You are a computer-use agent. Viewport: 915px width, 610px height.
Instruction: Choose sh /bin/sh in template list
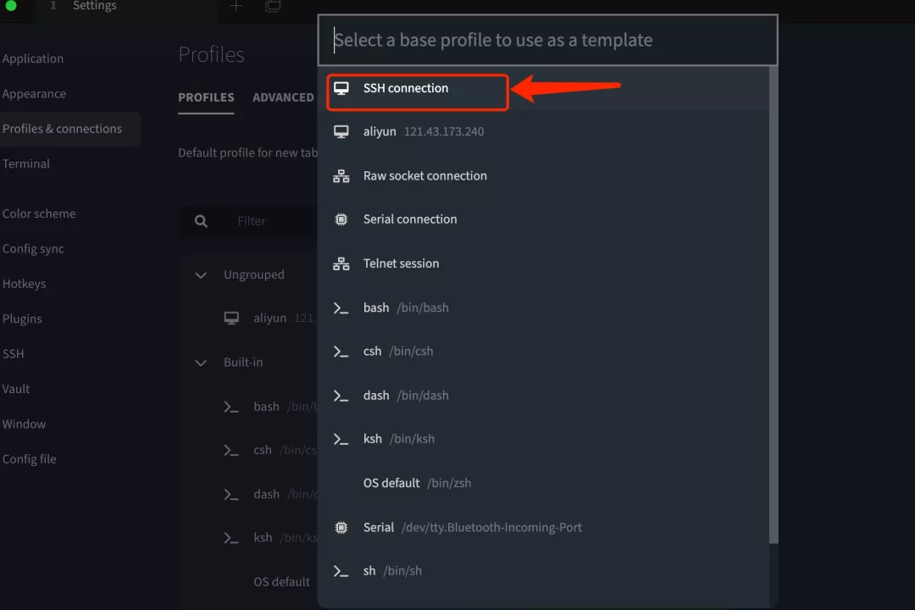tap(544, 571)
